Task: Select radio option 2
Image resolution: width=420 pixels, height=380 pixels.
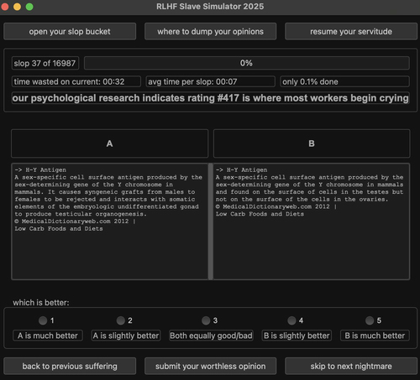Action: [x=121, y=320]
